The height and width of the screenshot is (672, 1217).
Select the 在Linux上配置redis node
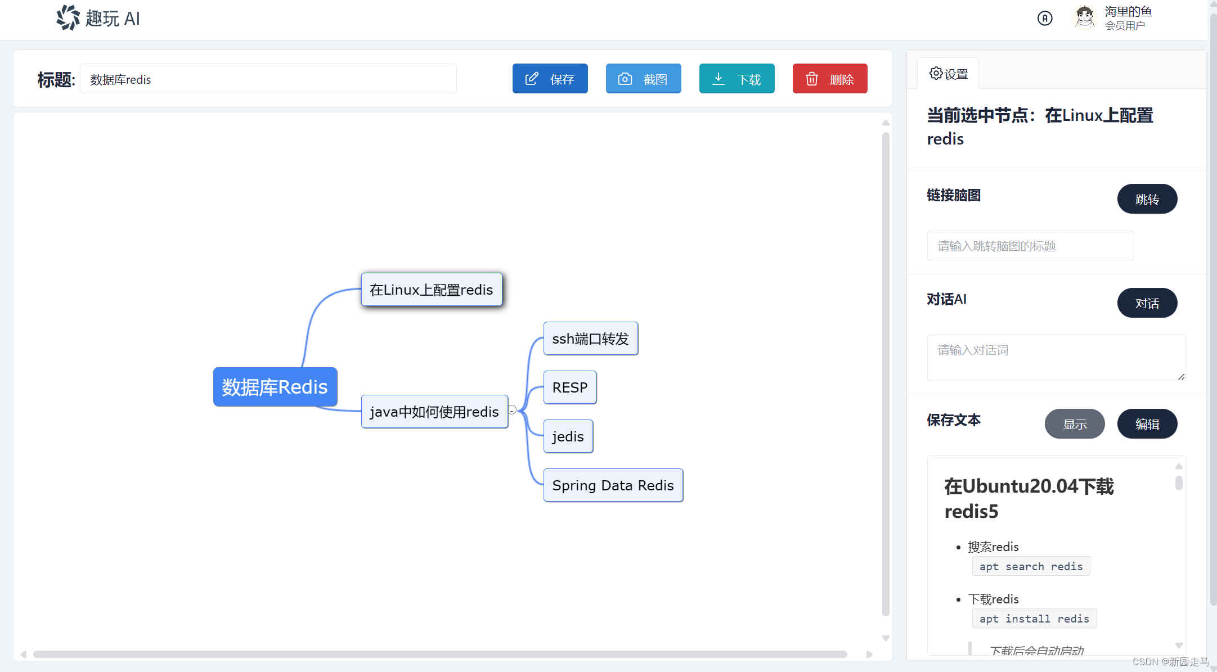click(431, 290)
